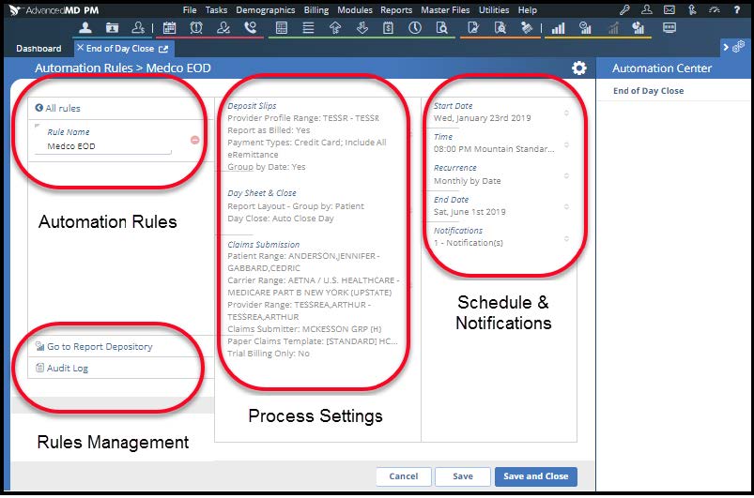Remove the Medco EOD rule minus icon
754x498 pixels.
pyautogui.click(x=194, y=140)
